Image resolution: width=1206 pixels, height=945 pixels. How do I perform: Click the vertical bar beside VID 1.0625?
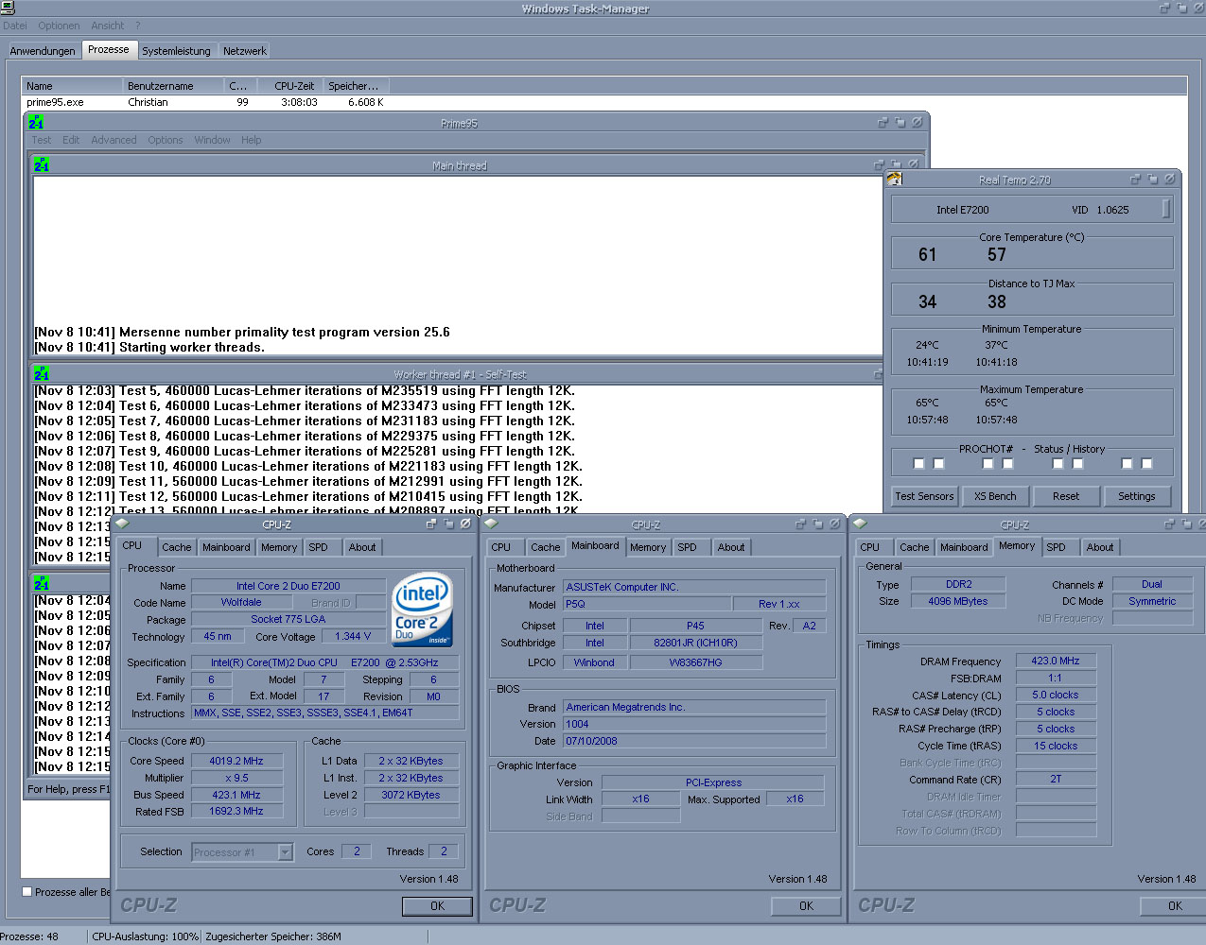pos(1166,208)
